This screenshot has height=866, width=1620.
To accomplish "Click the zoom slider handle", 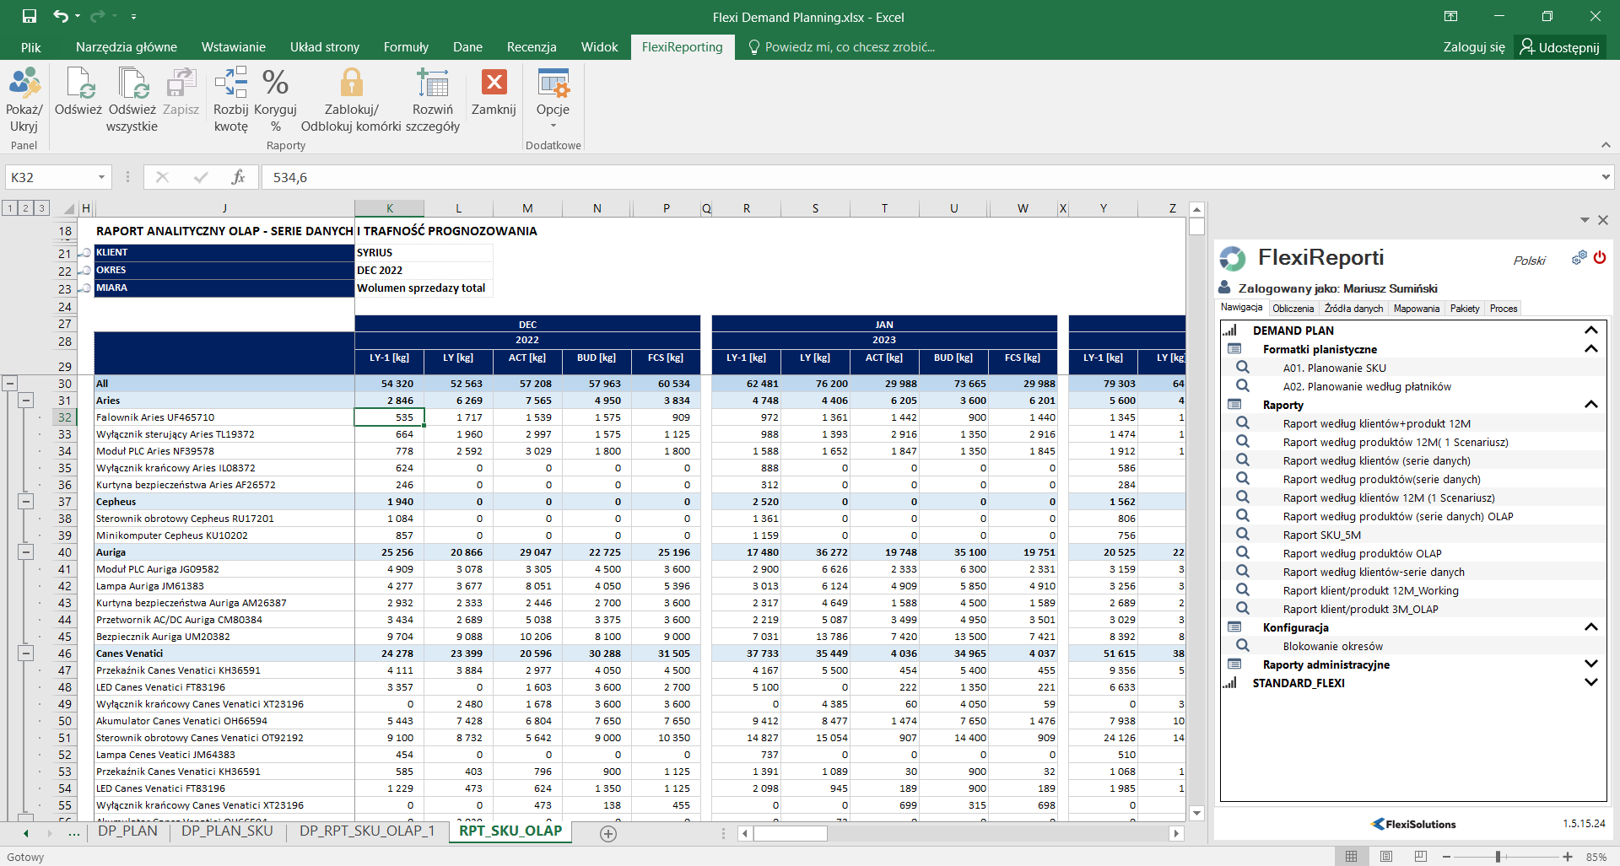I will click(1498, 857).
